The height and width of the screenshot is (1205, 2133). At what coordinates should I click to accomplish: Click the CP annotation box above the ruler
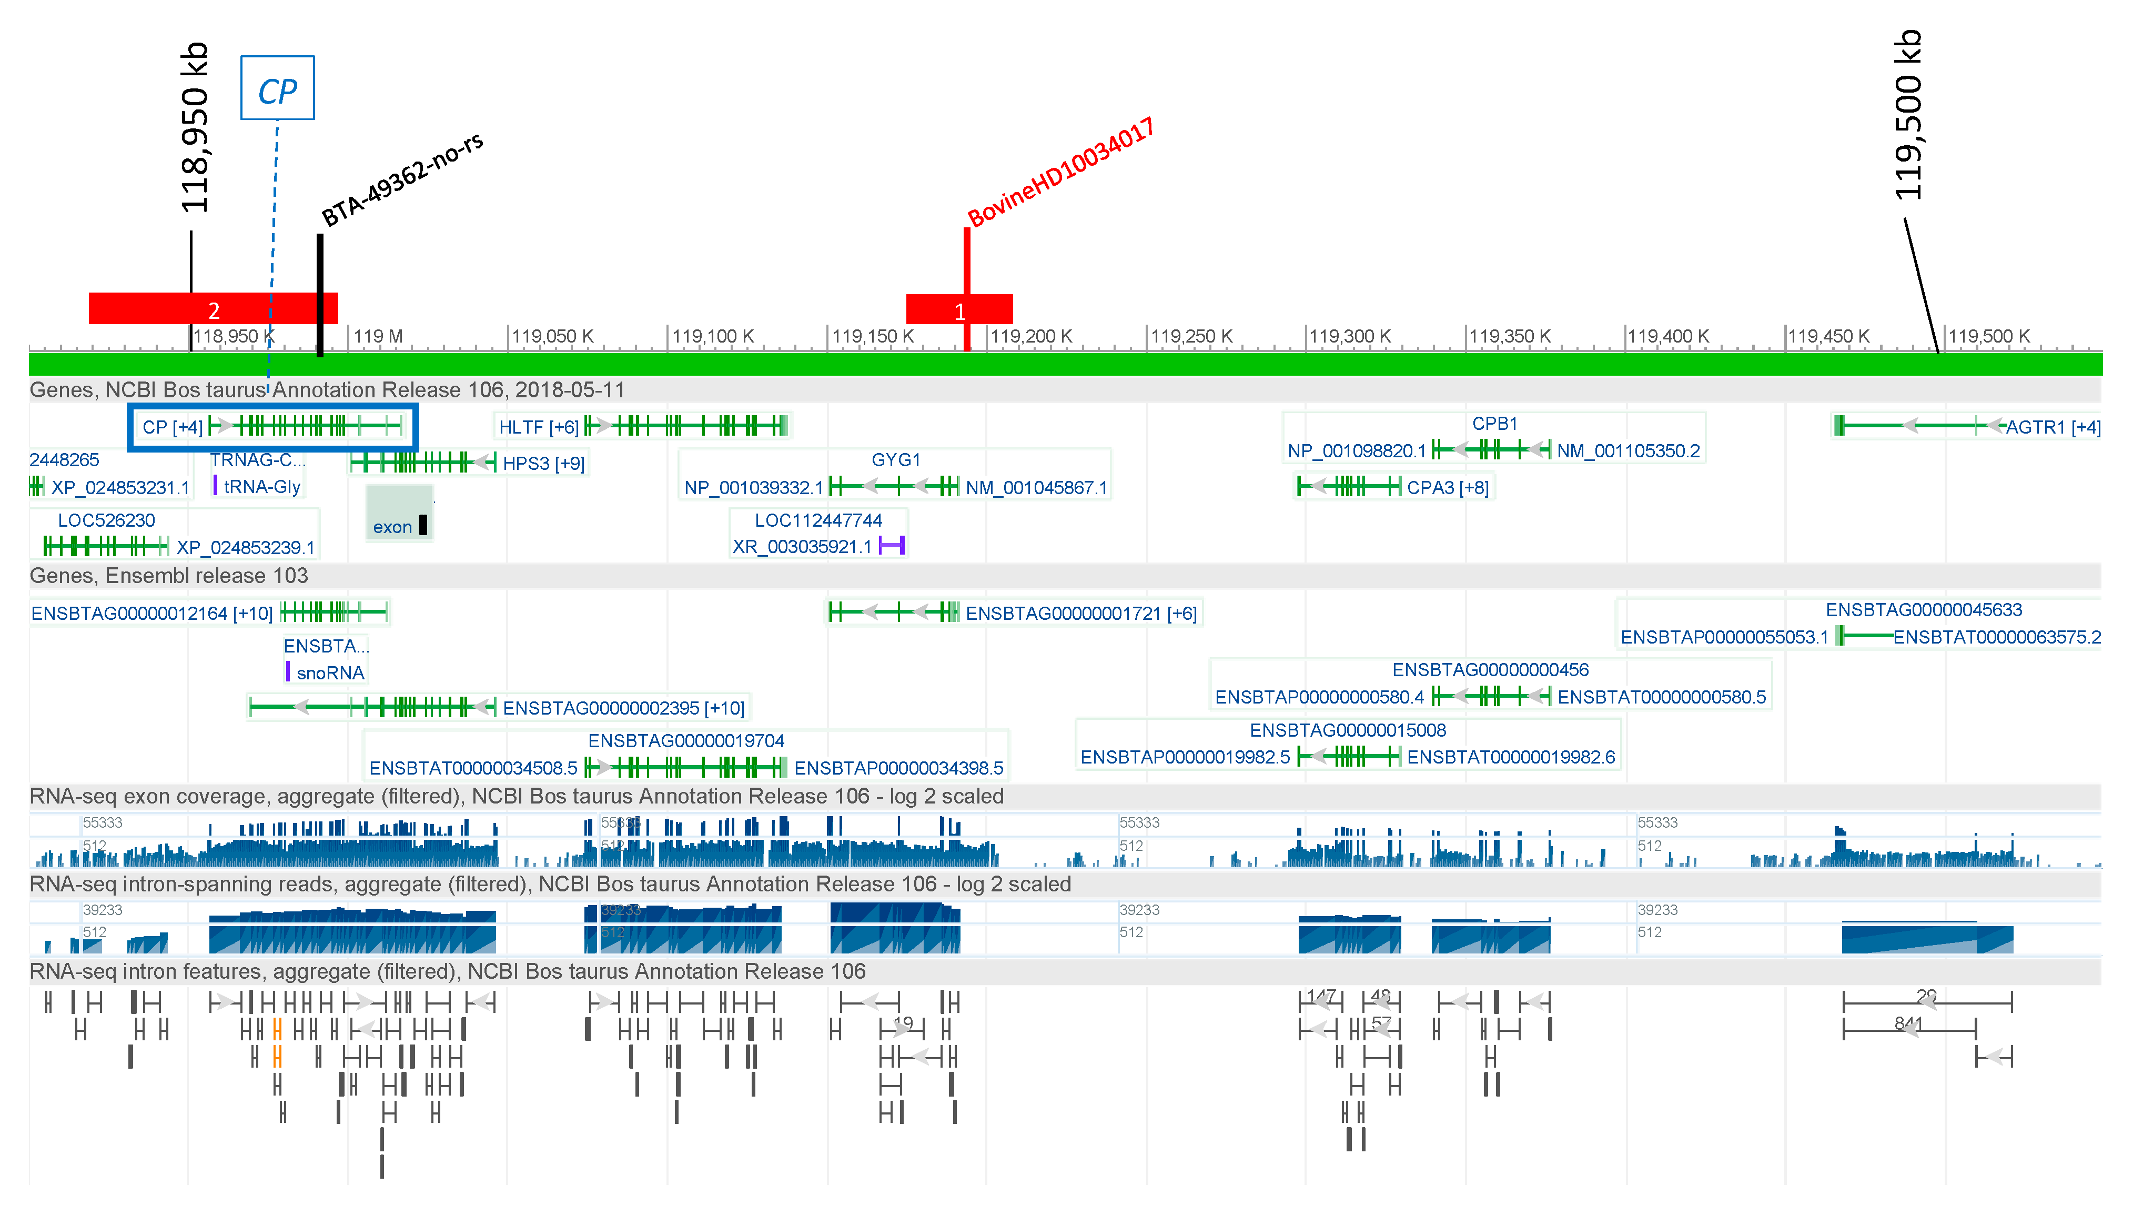pos(277,88)
